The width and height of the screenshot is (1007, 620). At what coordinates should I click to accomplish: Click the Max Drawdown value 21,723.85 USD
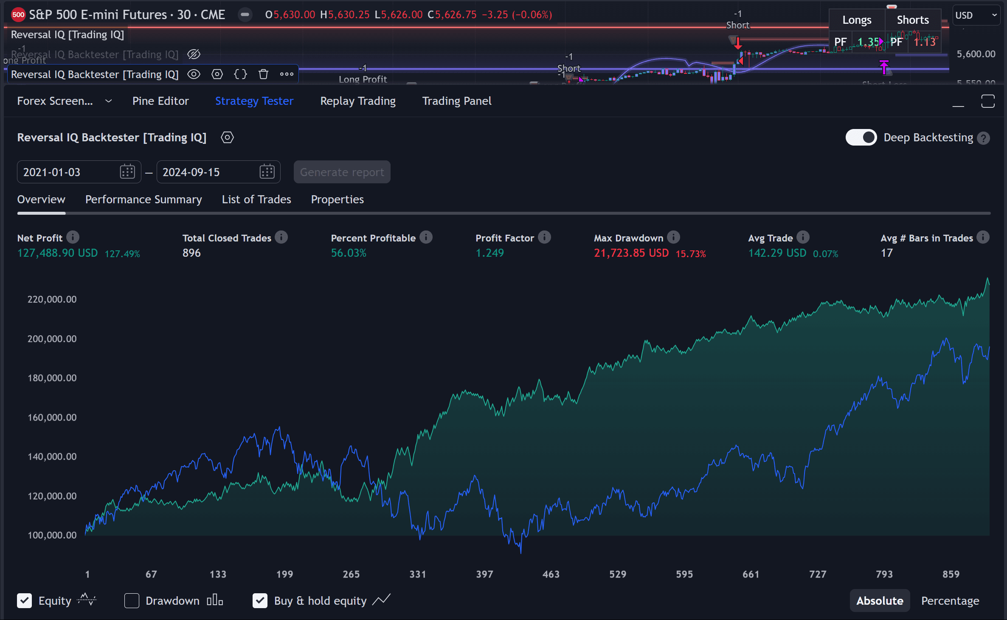[x=631, y=253]
